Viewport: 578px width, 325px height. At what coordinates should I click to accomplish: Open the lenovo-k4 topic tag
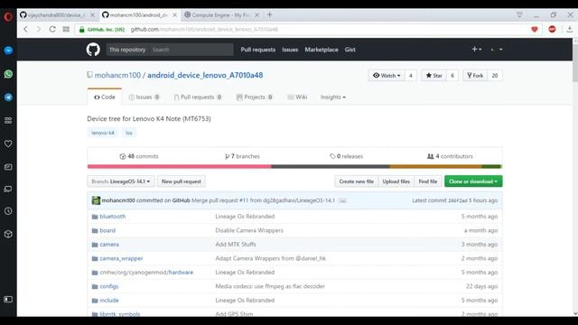tap(103, 133)
